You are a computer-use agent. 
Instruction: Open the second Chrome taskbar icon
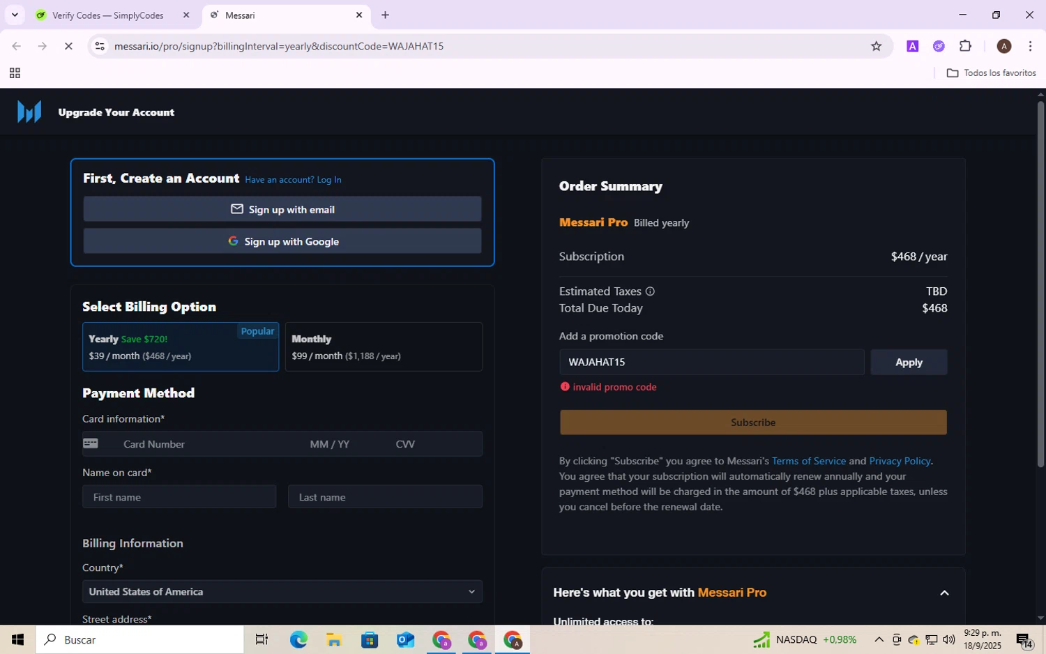[477, 639]
